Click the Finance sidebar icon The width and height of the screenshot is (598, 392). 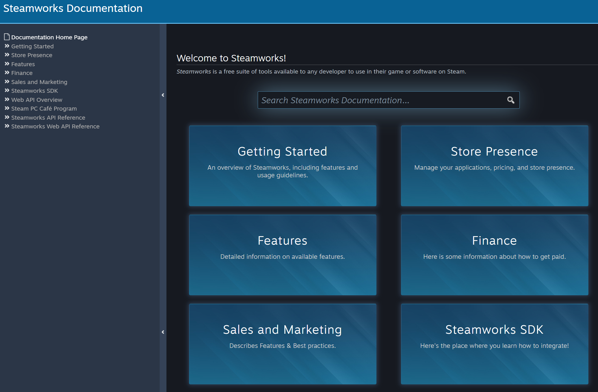6,73
